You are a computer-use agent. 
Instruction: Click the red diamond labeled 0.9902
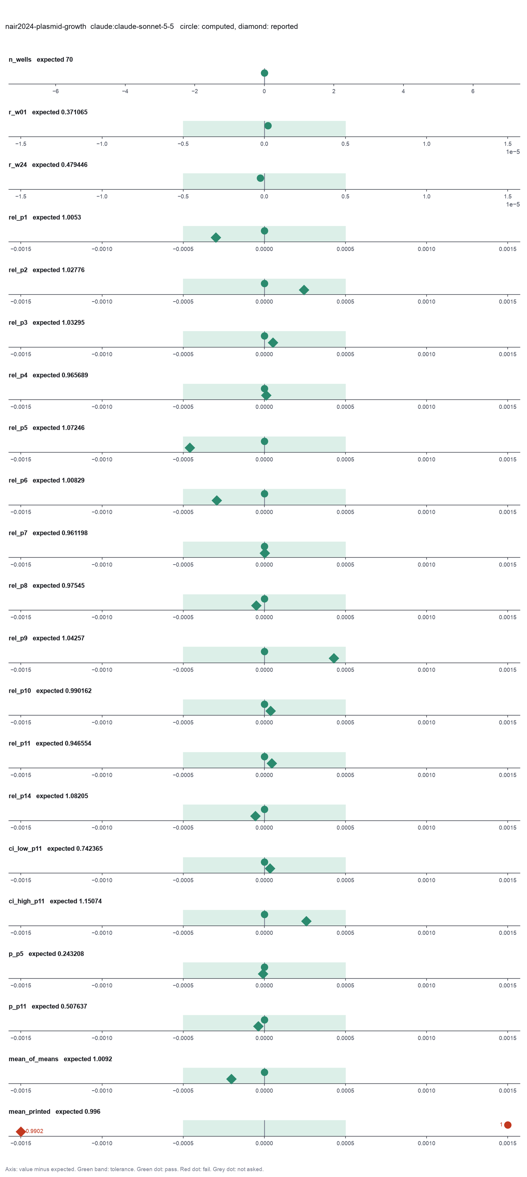(20, 1131)
